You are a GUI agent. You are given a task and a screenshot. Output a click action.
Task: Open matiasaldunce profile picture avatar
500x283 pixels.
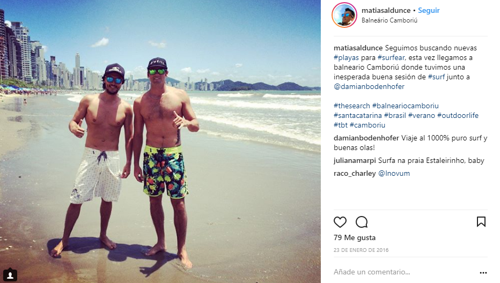pos(344,15)
